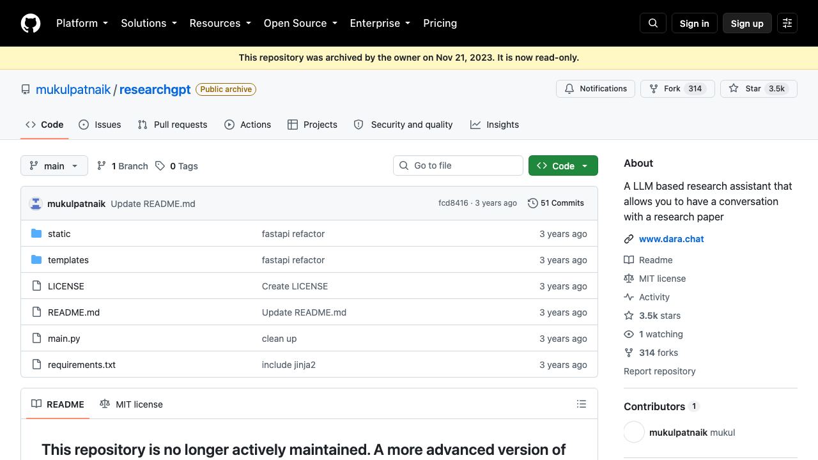Switch to the Issues tab

click(100, 125)
